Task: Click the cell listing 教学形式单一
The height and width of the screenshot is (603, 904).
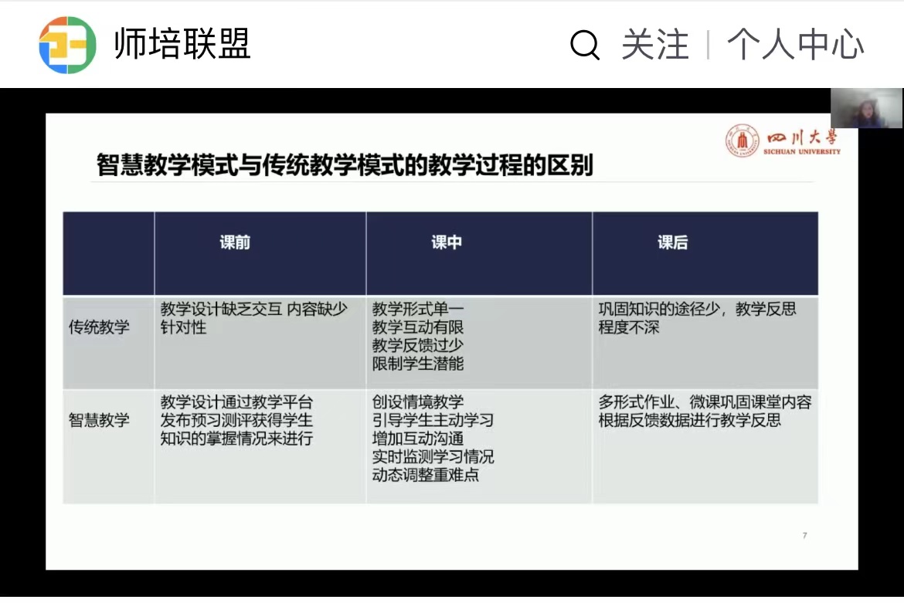Action: [418, 336]
